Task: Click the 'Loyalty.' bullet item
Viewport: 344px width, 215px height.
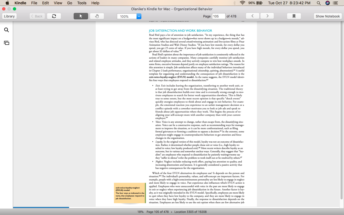Action: (199, 150)
